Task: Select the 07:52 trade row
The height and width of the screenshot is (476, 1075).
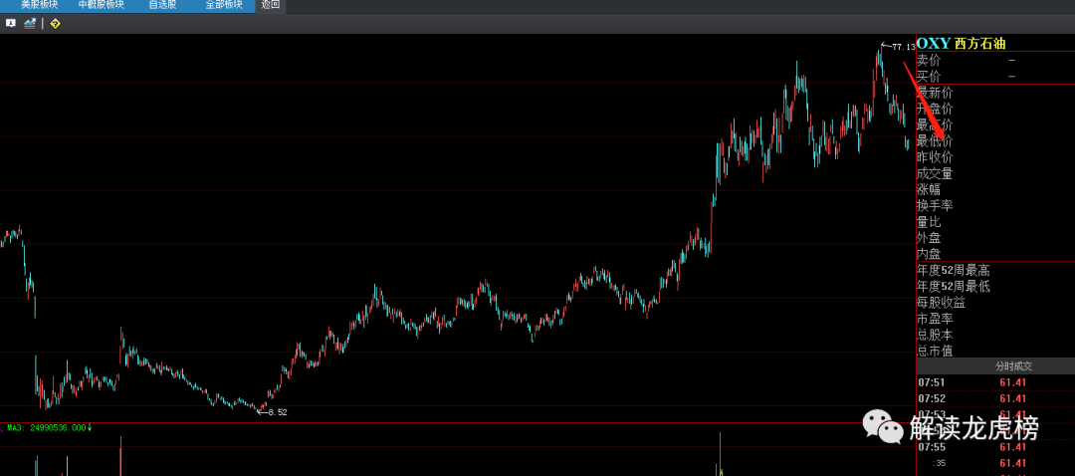Action: click(995, 398)
